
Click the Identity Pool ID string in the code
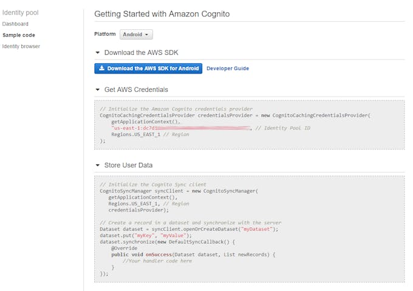tap(181, 128)
